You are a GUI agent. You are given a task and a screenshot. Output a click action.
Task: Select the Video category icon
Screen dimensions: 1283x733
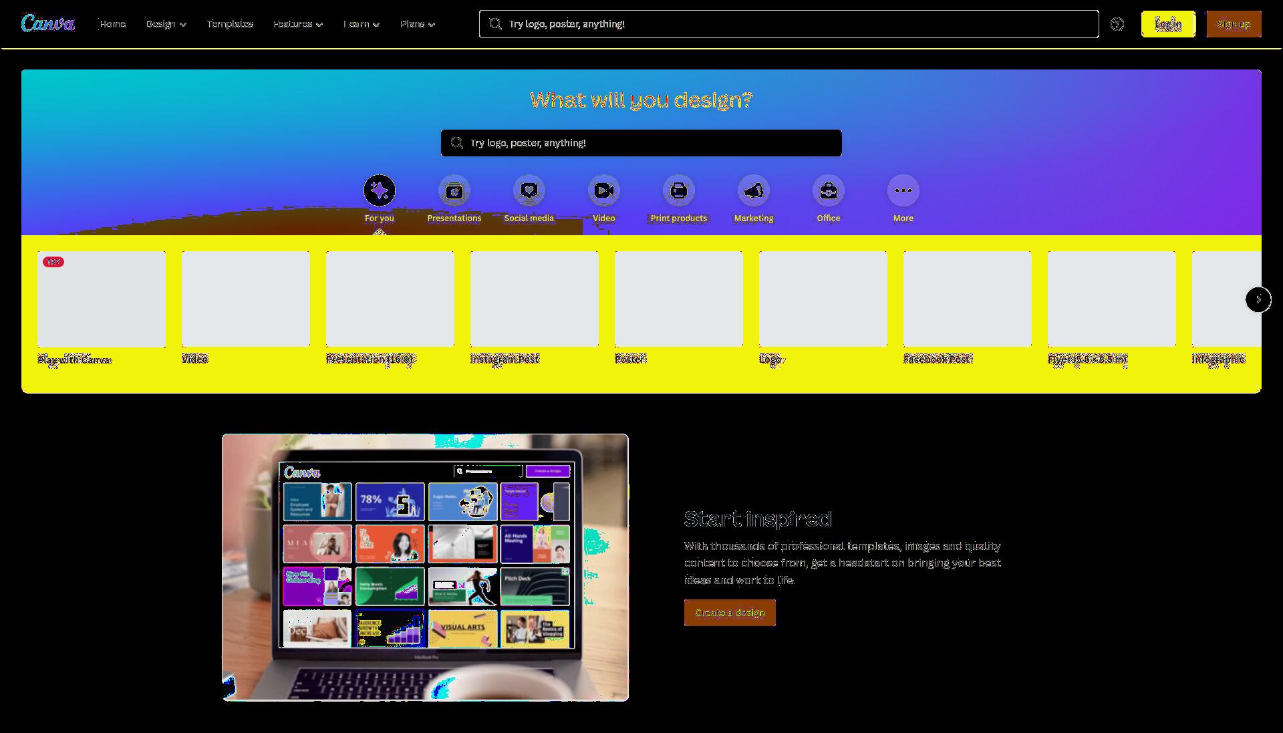[x=604, y=191]
